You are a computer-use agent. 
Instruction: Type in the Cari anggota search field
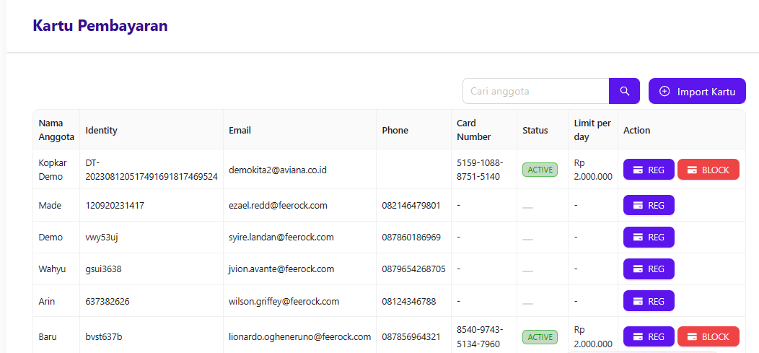tap(535, 91)
